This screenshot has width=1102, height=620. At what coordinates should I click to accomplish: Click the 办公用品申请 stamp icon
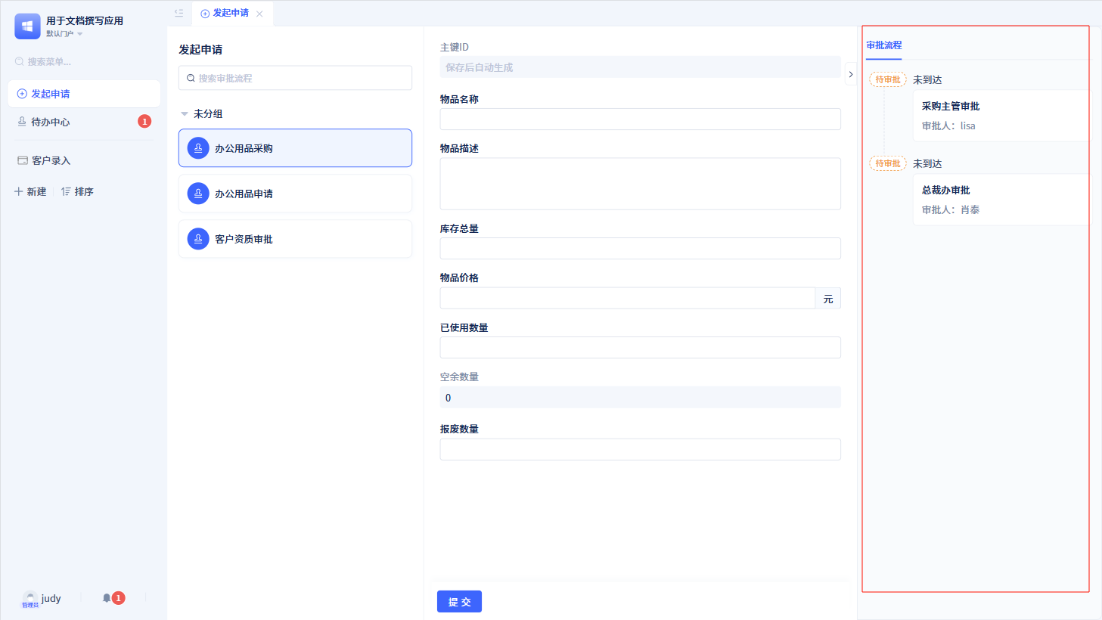tap(198, 194)
